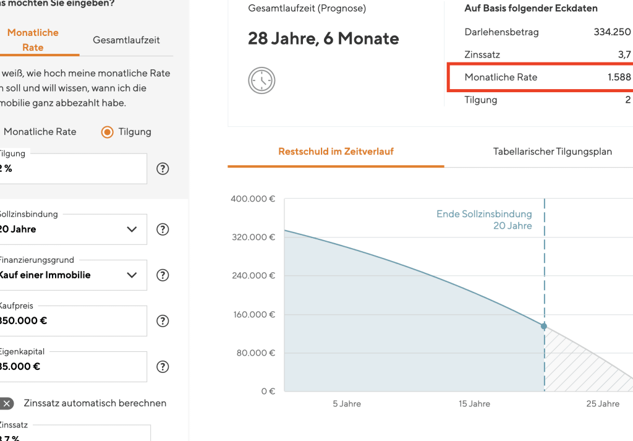This screenshot has height=441, width=633.
Task: Select the Restschuld im Zeitverlauf tab
Action: [x=336, y=152]
